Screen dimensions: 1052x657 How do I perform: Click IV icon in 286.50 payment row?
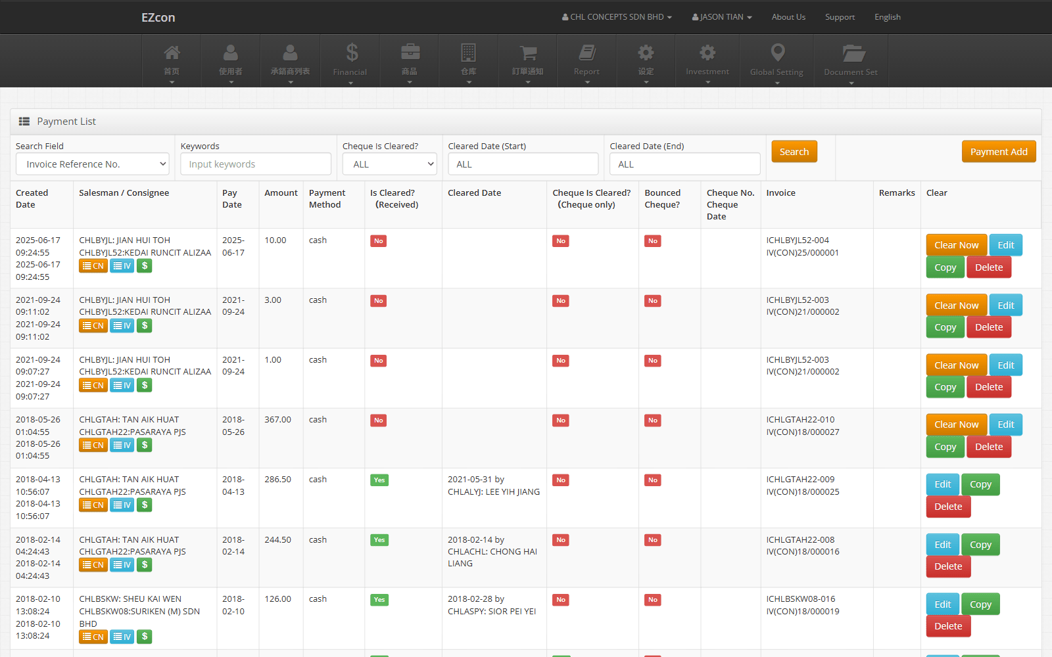point(122,505)
